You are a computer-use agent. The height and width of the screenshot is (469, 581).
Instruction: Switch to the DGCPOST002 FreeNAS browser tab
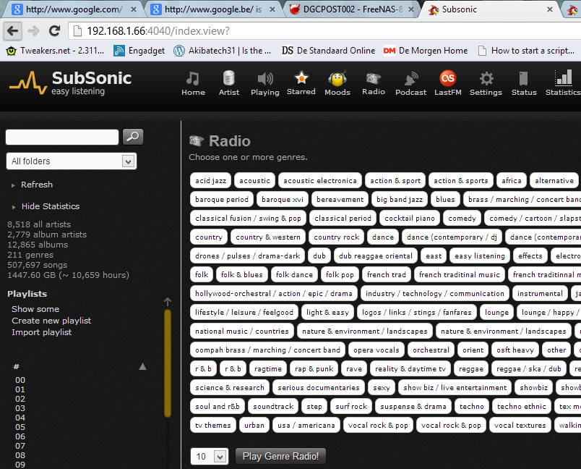click(x=351, y=9)
